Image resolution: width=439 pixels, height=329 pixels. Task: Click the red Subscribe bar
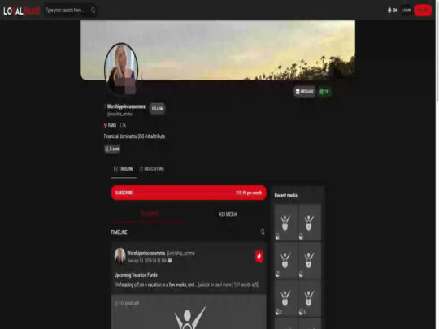coord(189,193)
